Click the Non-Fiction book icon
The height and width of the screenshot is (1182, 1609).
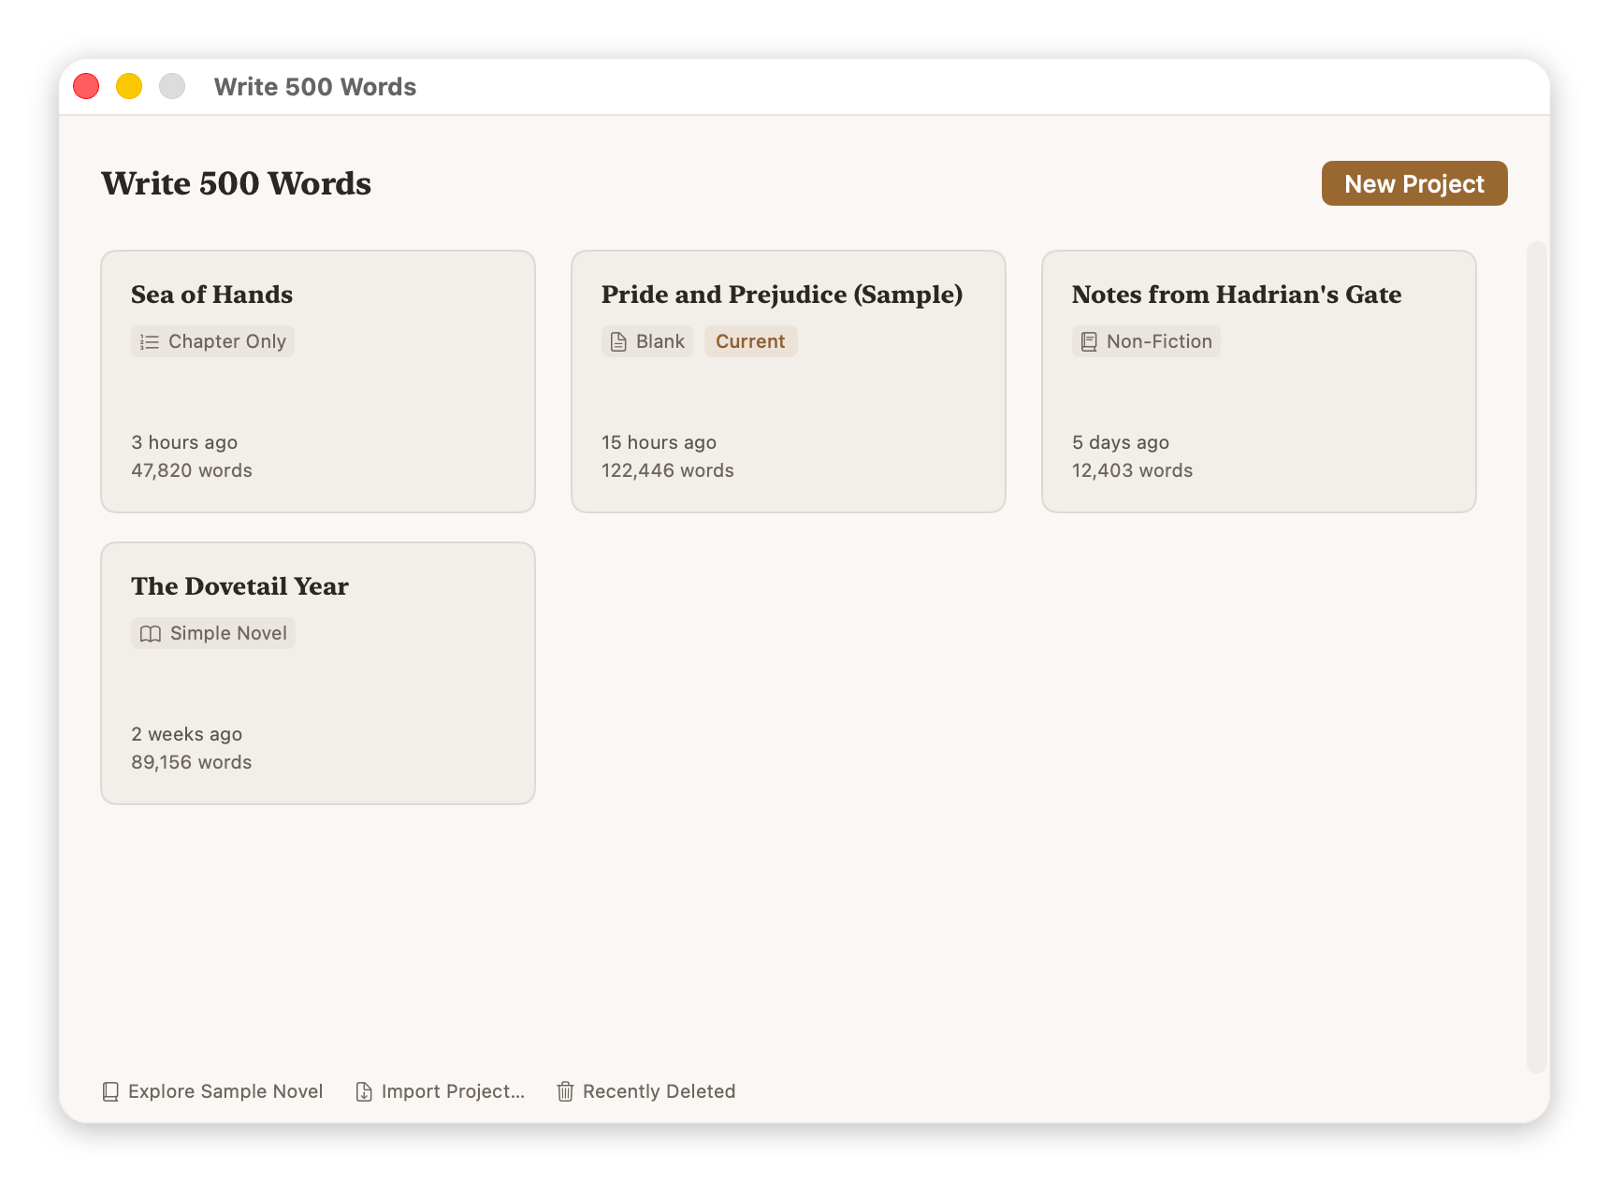coord(1089,342)
